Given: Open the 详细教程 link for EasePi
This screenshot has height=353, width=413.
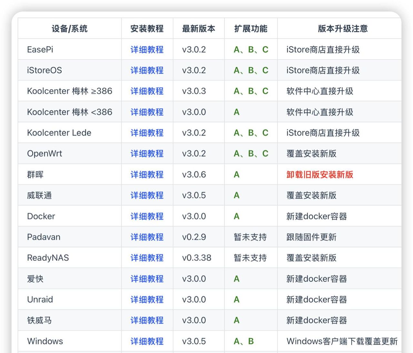Looking at the screenshot, I should [147, 50].
